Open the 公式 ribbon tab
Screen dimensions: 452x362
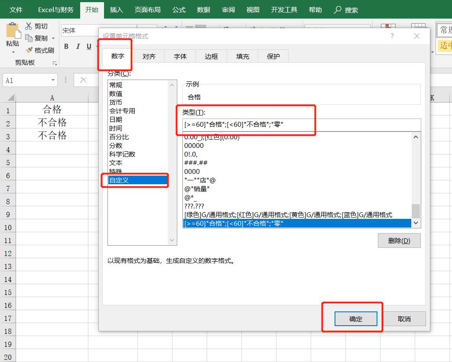pyautogui.click(x=179, y=10)
